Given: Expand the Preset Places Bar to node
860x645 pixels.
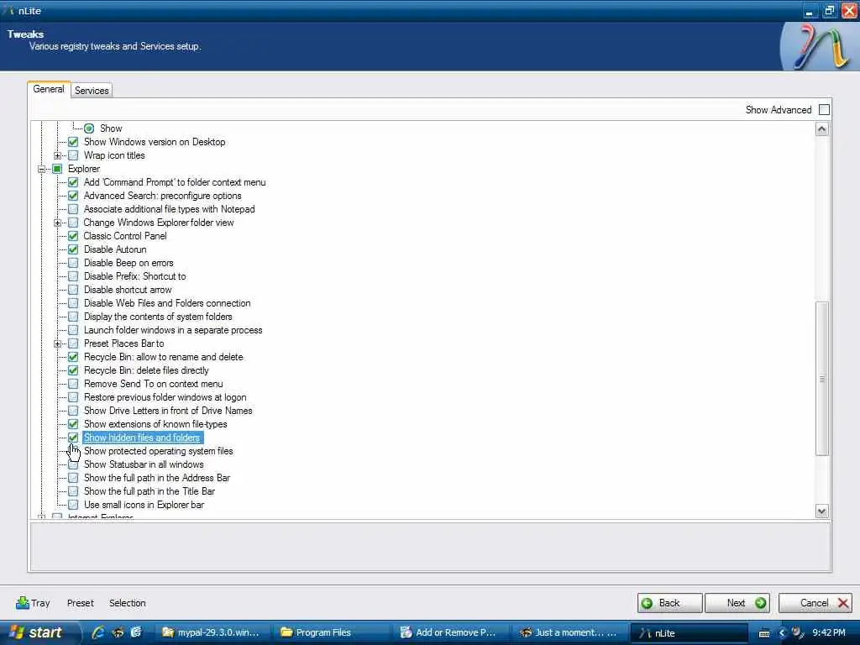Looking at the screenshot, I should coord(57,343).
